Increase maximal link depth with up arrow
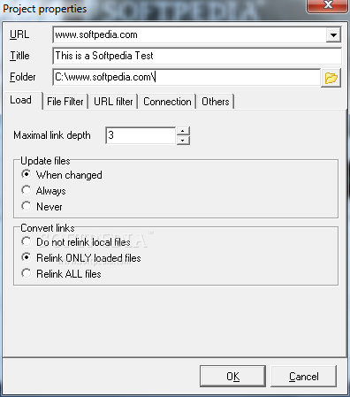350x397 pixels. click(x=183, y=131)
